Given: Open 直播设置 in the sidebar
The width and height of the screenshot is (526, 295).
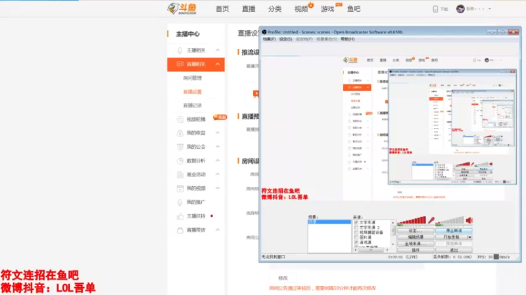Looking at the screenshot, I should tap(193, 92).
